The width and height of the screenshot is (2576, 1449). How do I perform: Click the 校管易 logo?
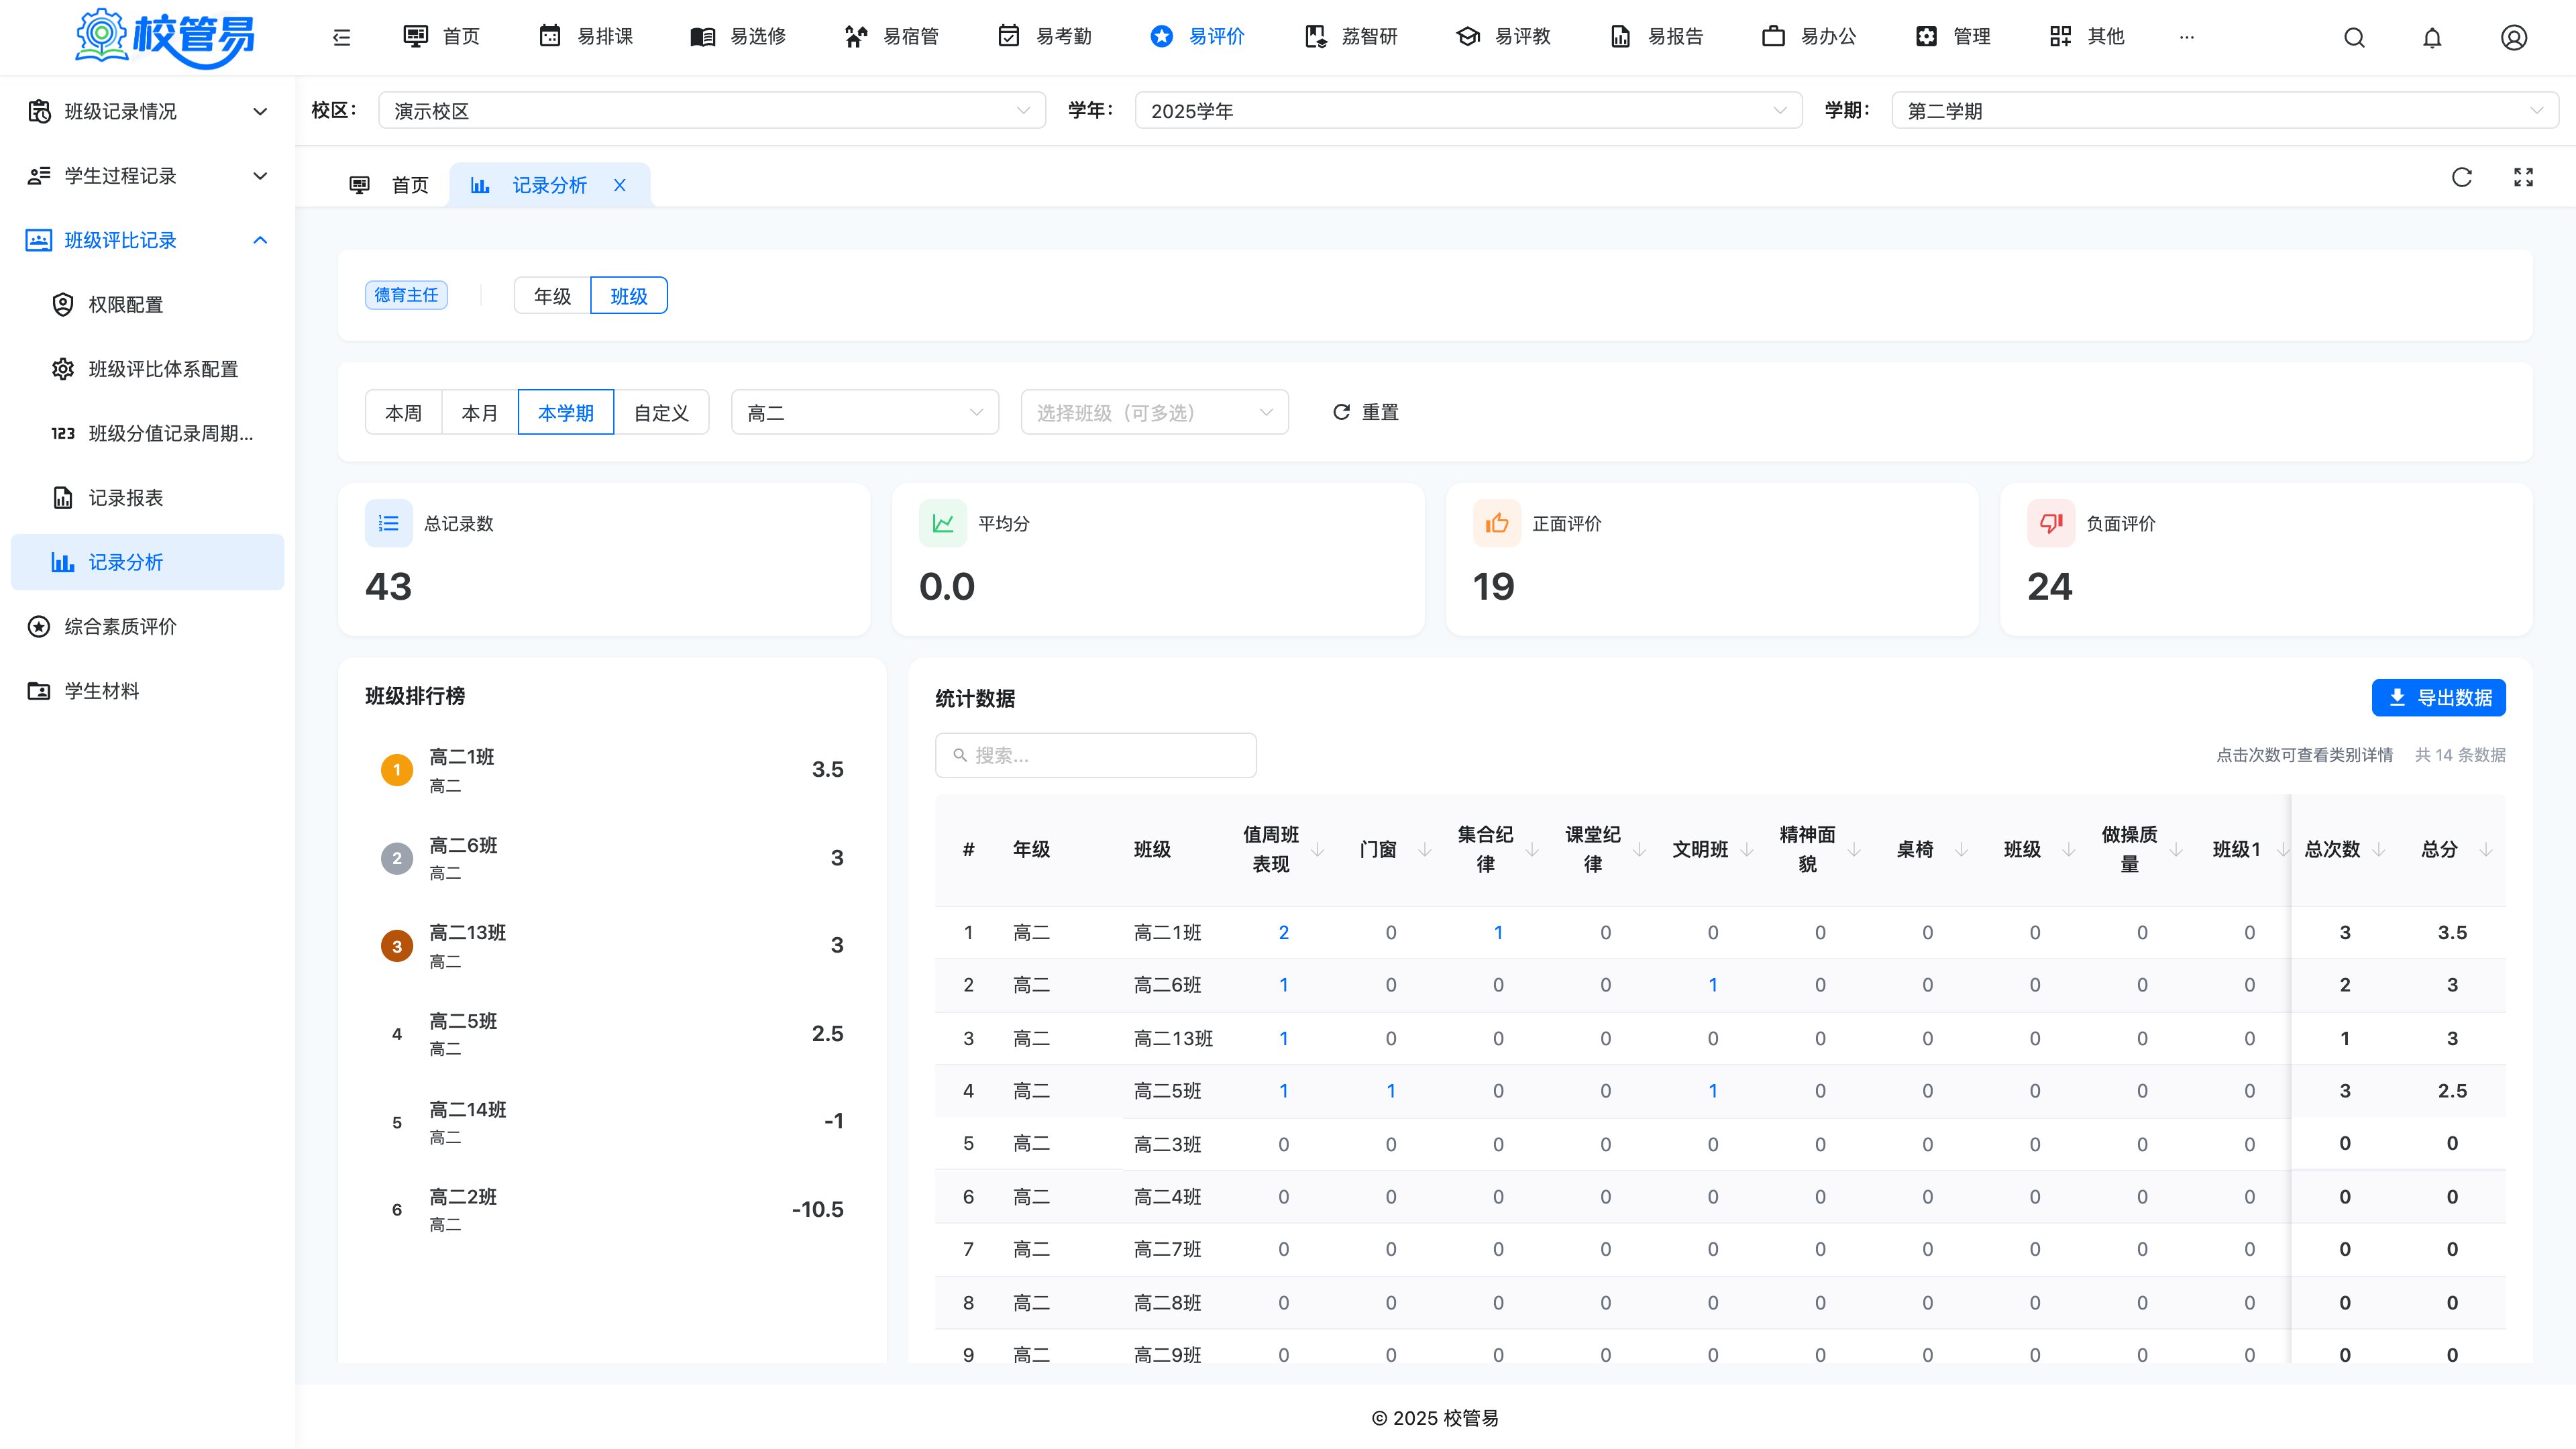[166, 37]
